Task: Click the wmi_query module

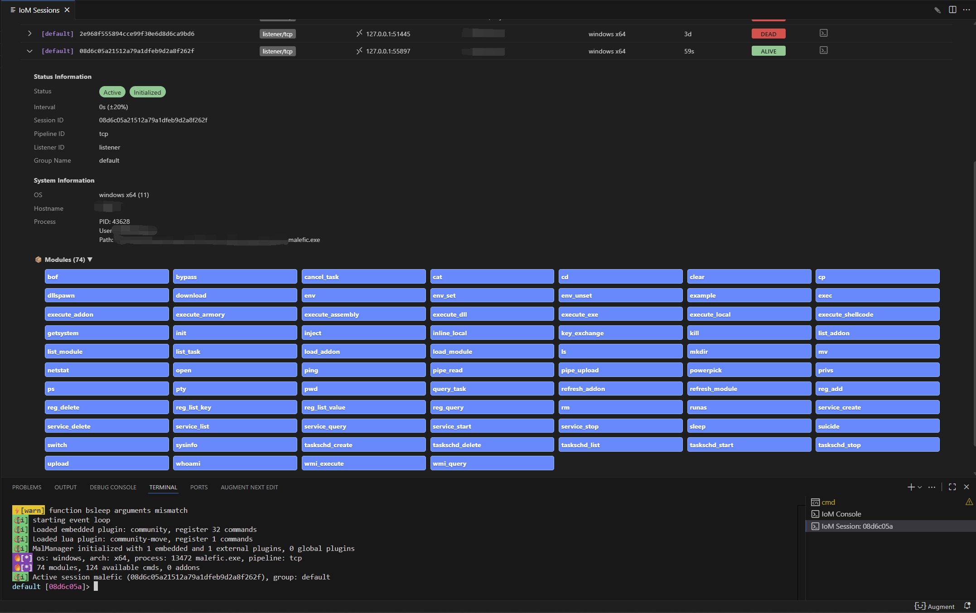Action: [x=492, y=463]
